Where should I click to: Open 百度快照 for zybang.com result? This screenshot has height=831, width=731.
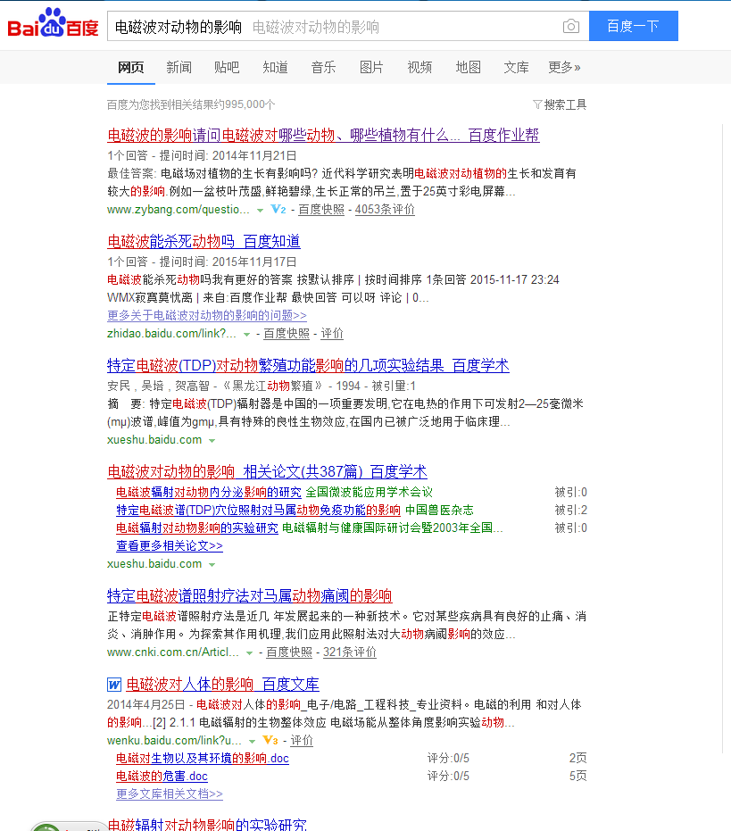[321, 210]
